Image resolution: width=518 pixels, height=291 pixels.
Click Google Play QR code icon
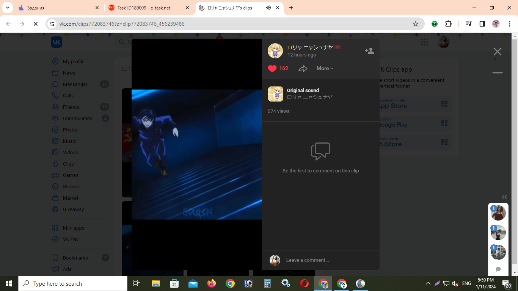(444, 123)
